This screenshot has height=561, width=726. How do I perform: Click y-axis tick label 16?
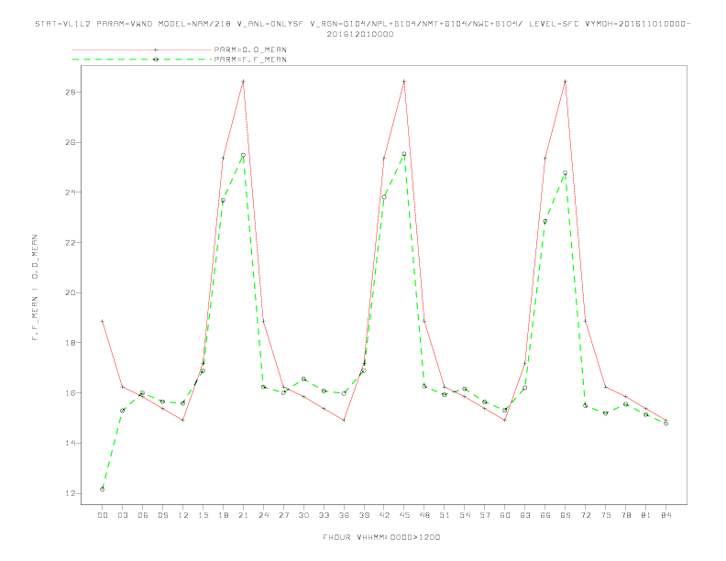click(x=71, y=393)
